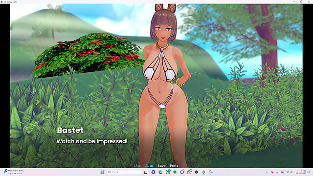Open the notification center icon
The image size is (313, 176).
309,172
